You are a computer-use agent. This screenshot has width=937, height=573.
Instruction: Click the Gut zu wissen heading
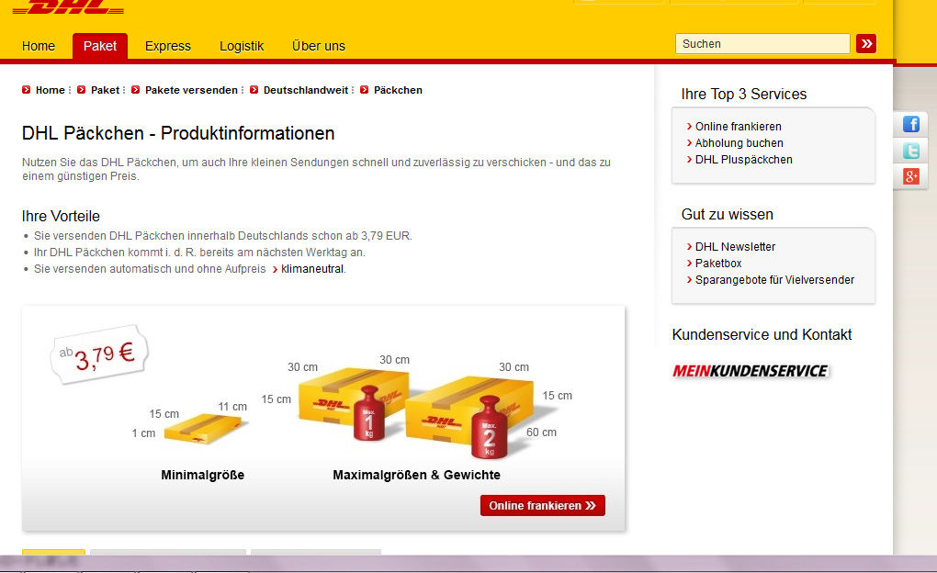[x=728, y=215]
